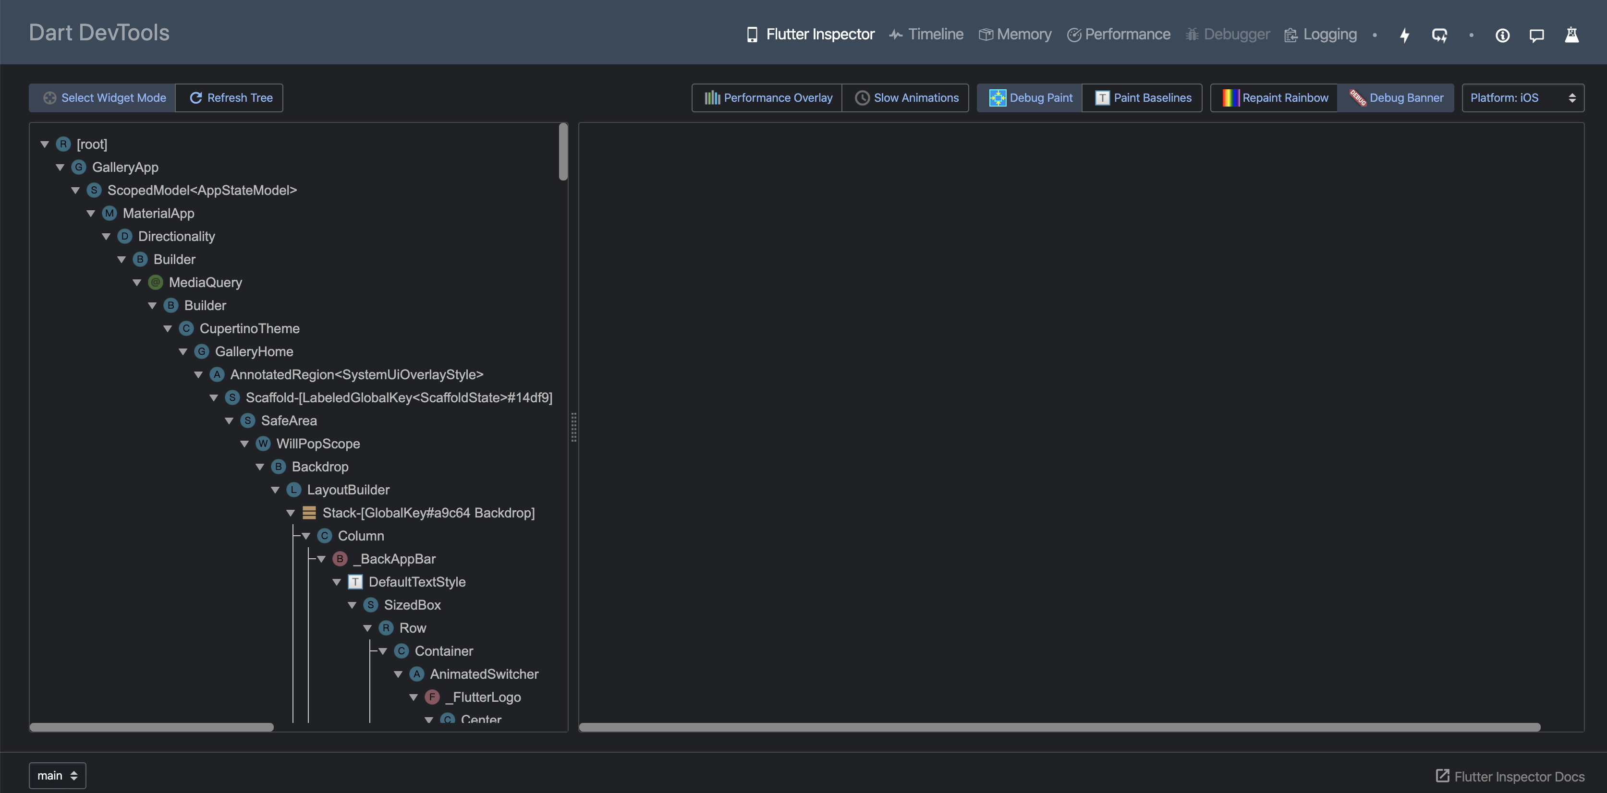
Task: Open the Performance tab
Action: click(1119, 34)
